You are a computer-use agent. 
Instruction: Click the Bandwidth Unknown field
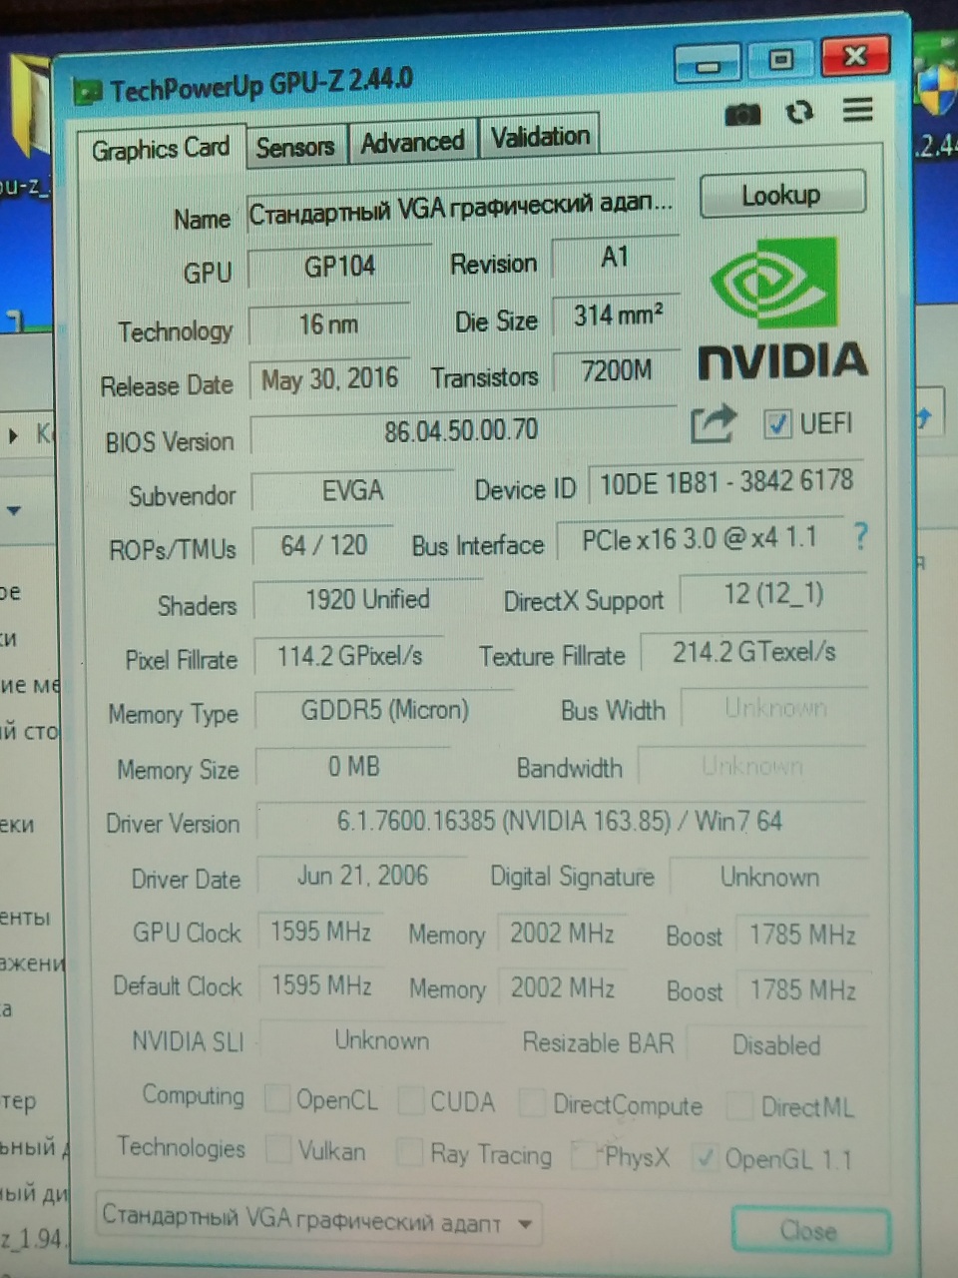[x=752, y=766]
